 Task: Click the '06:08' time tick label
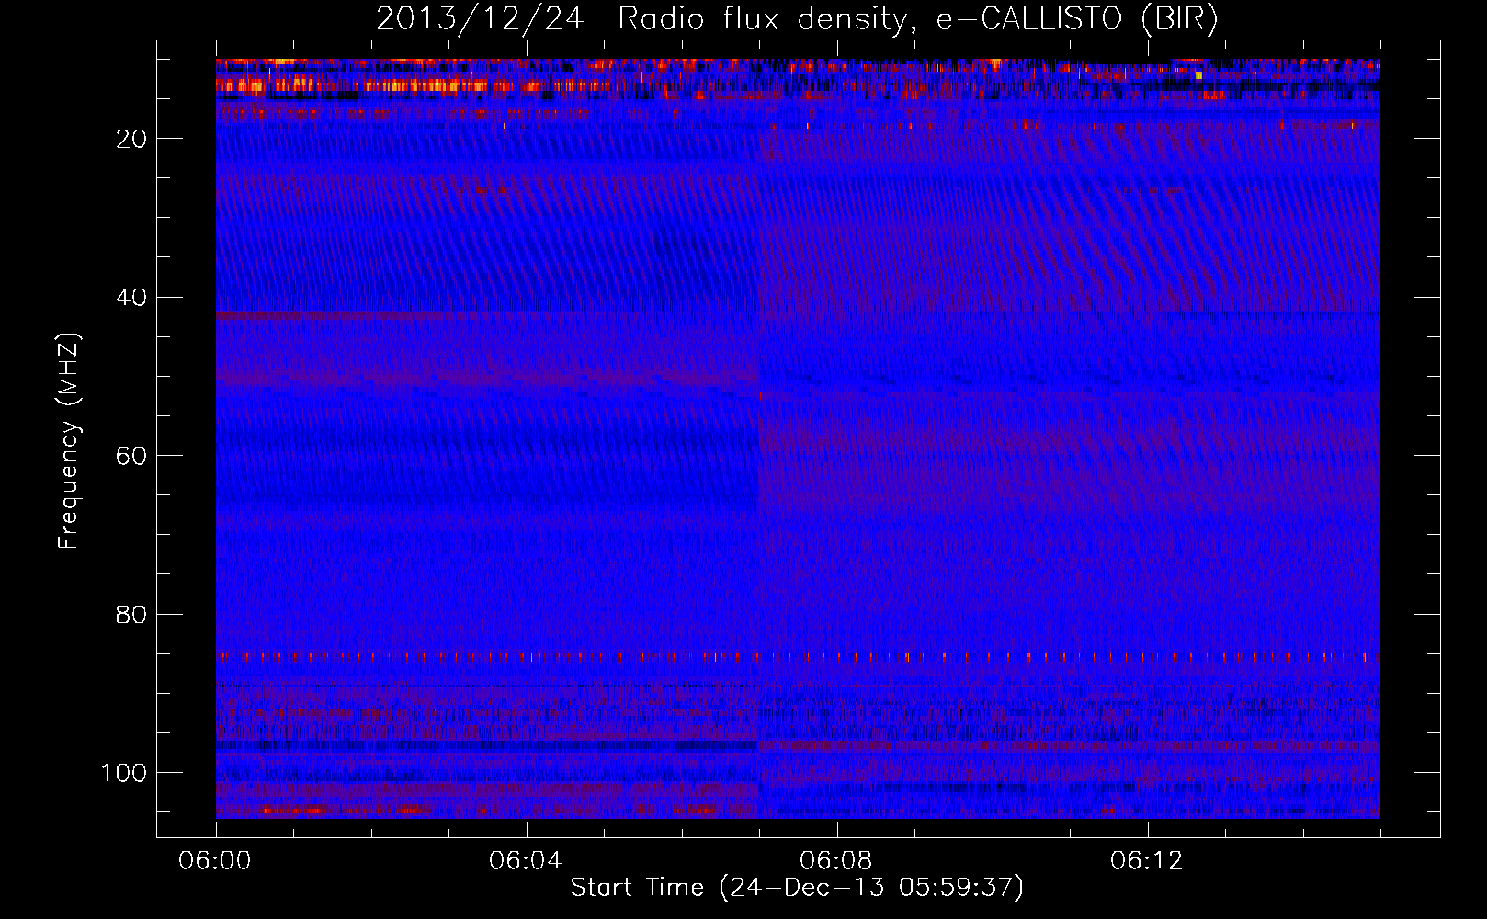[x=836, y=861]
